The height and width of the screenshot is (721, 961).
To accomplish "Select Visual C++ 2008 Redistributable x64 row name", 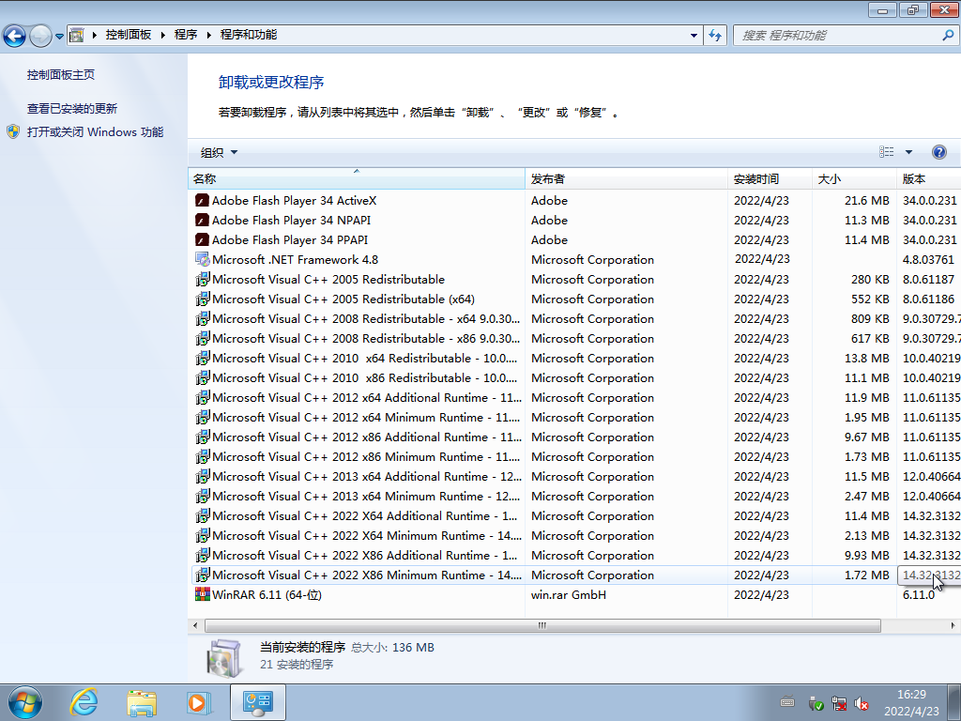I will click(x=366, y=319).
